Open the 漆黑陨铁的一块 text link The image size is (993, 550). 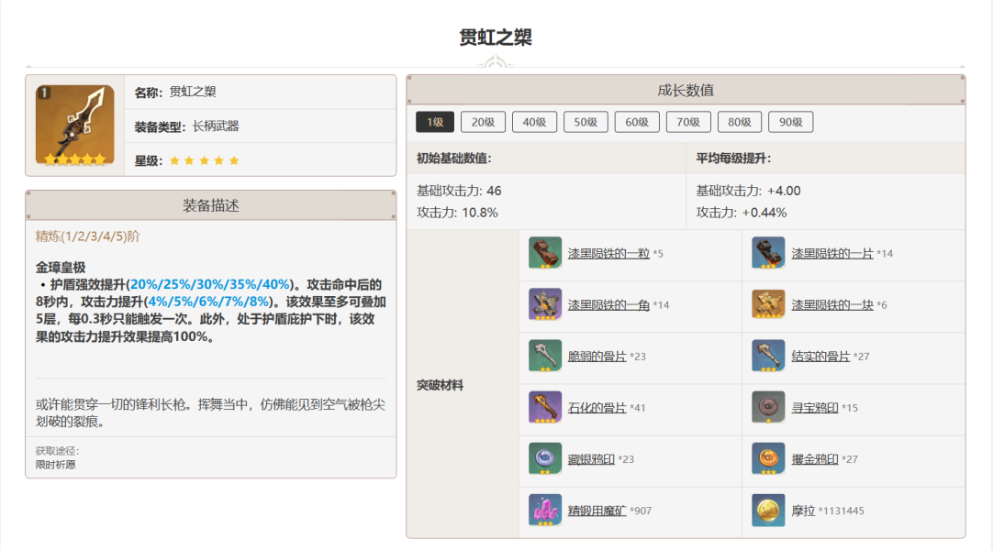coord(831,304)
